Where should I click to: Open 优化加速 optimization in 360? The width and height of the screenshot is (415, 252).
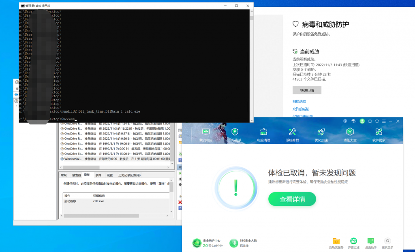pyautogui.click(x=321, y=135)
